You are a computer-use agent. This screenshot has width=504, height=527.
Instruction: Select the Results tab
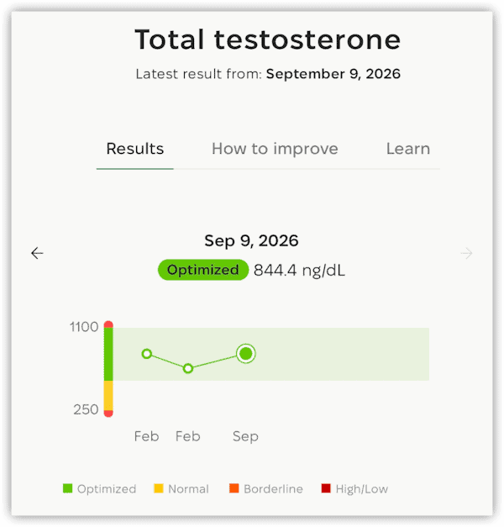click(135, 149)
